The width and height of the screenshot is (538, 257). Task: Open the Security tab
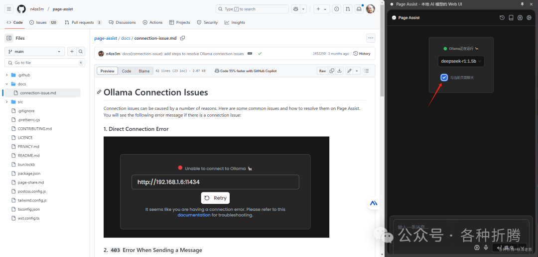coord(207,22)
